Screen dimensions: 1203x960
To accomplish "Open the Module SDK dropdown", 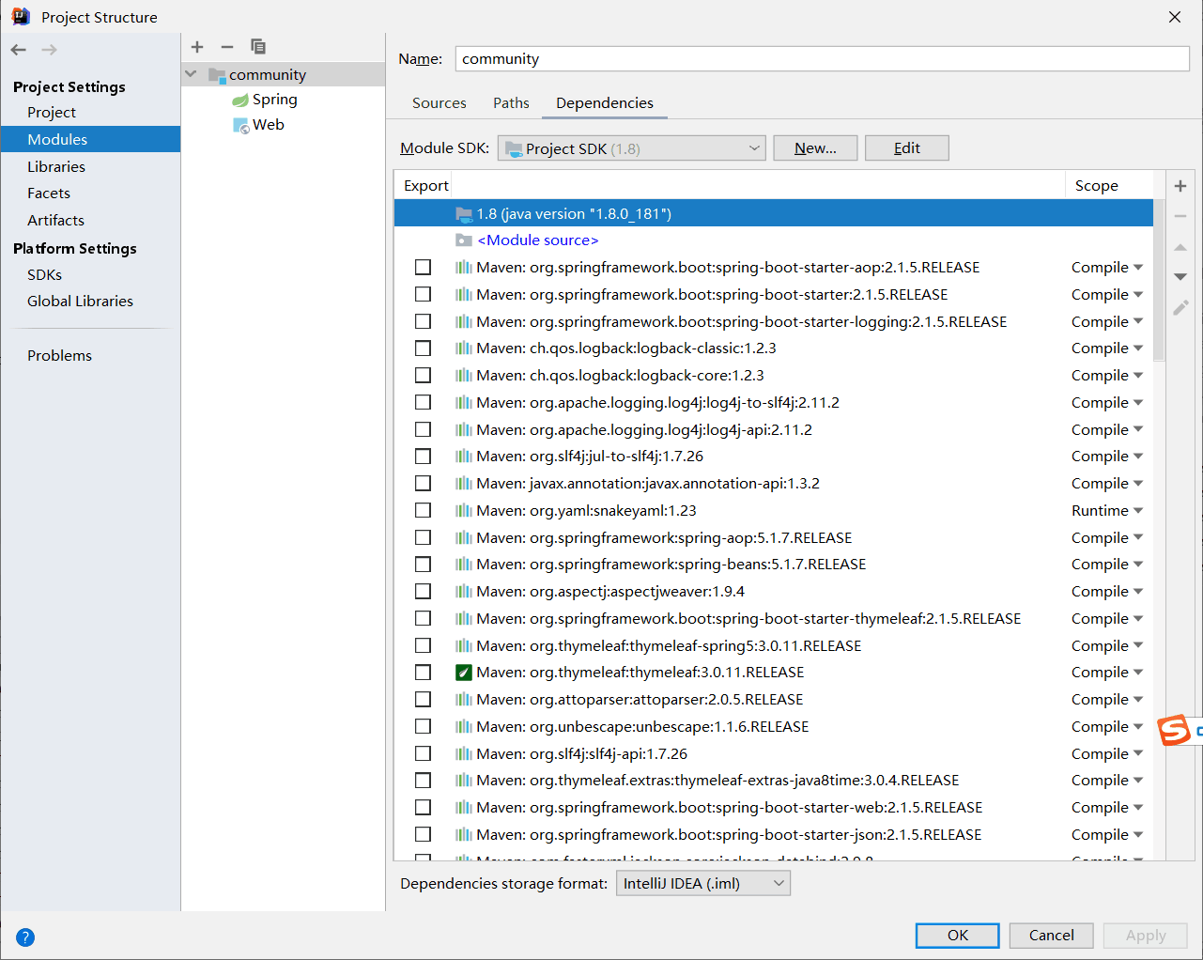I will tap(632, 148).
